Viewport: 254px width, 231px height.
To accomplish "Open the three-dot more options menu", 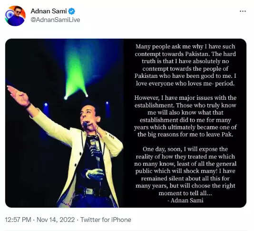I will [x=243, y=11].
